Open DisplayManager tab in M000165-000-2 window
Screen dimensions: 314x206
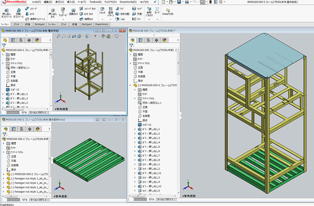point(38,129)
